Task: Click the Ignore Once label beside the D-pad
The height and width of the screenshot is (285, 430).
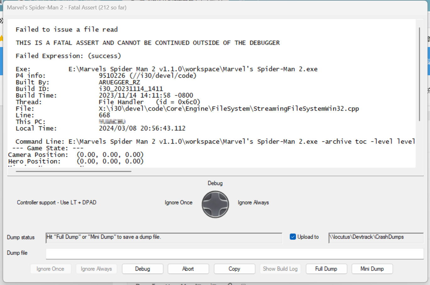Action: coord(179,203)
